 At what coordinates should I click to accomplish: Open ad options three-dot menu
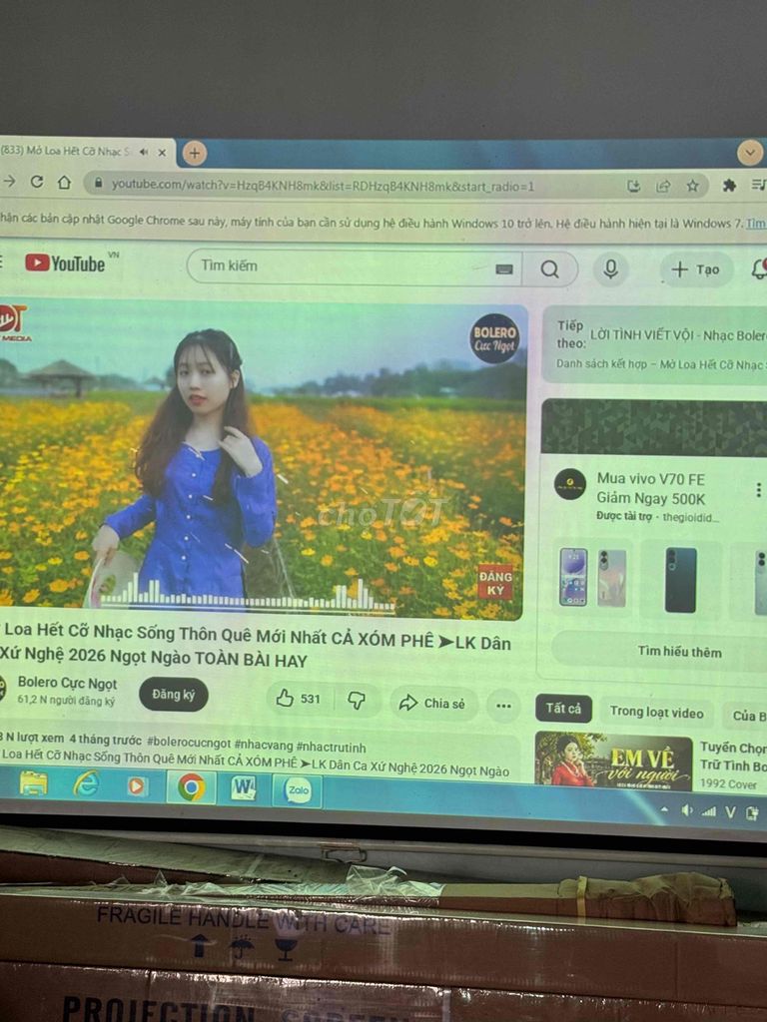click(x=758, y=489)
